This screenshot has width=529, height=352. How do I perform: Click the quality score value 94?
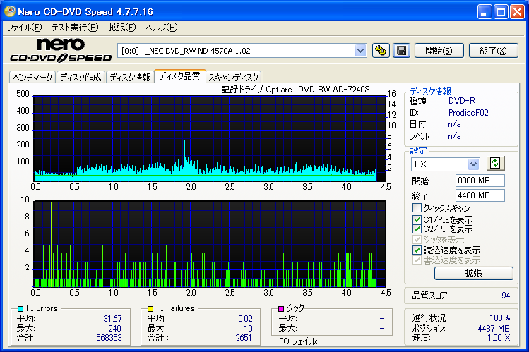506,296
